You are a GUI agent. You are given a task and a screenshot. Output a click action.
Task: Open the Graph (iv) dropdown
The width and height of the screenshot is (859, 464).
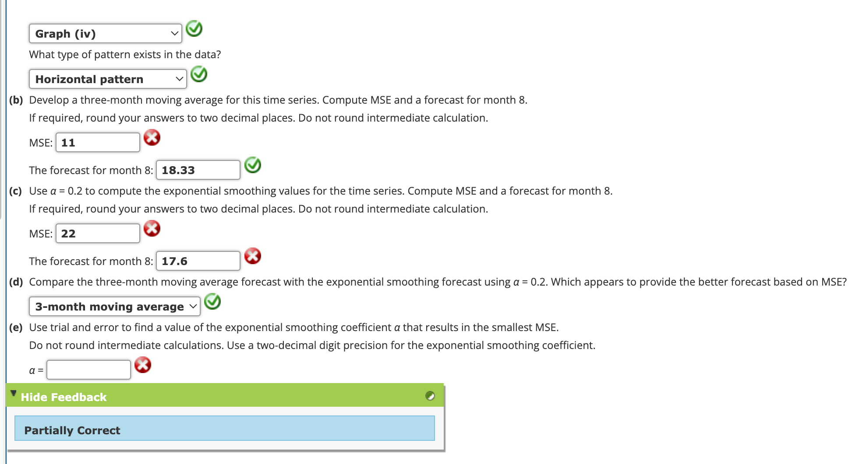point(105,33)
